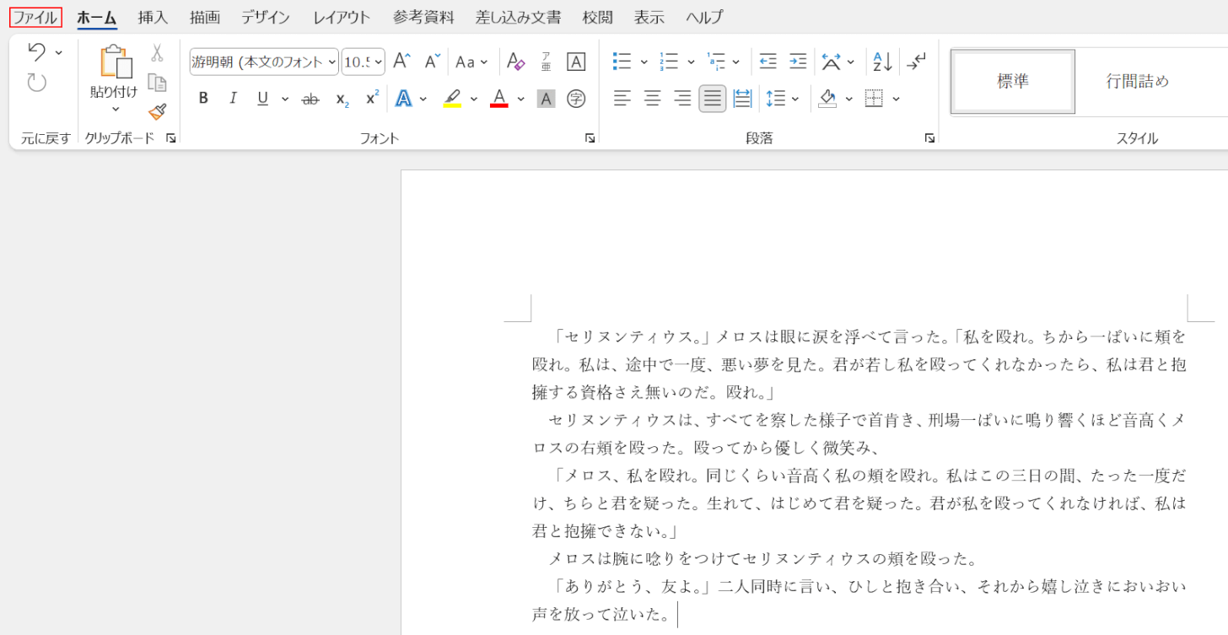The image size is (1228, 635).
Task: Expand Undo history dropdown arrow
Action: tap(58, 52)
